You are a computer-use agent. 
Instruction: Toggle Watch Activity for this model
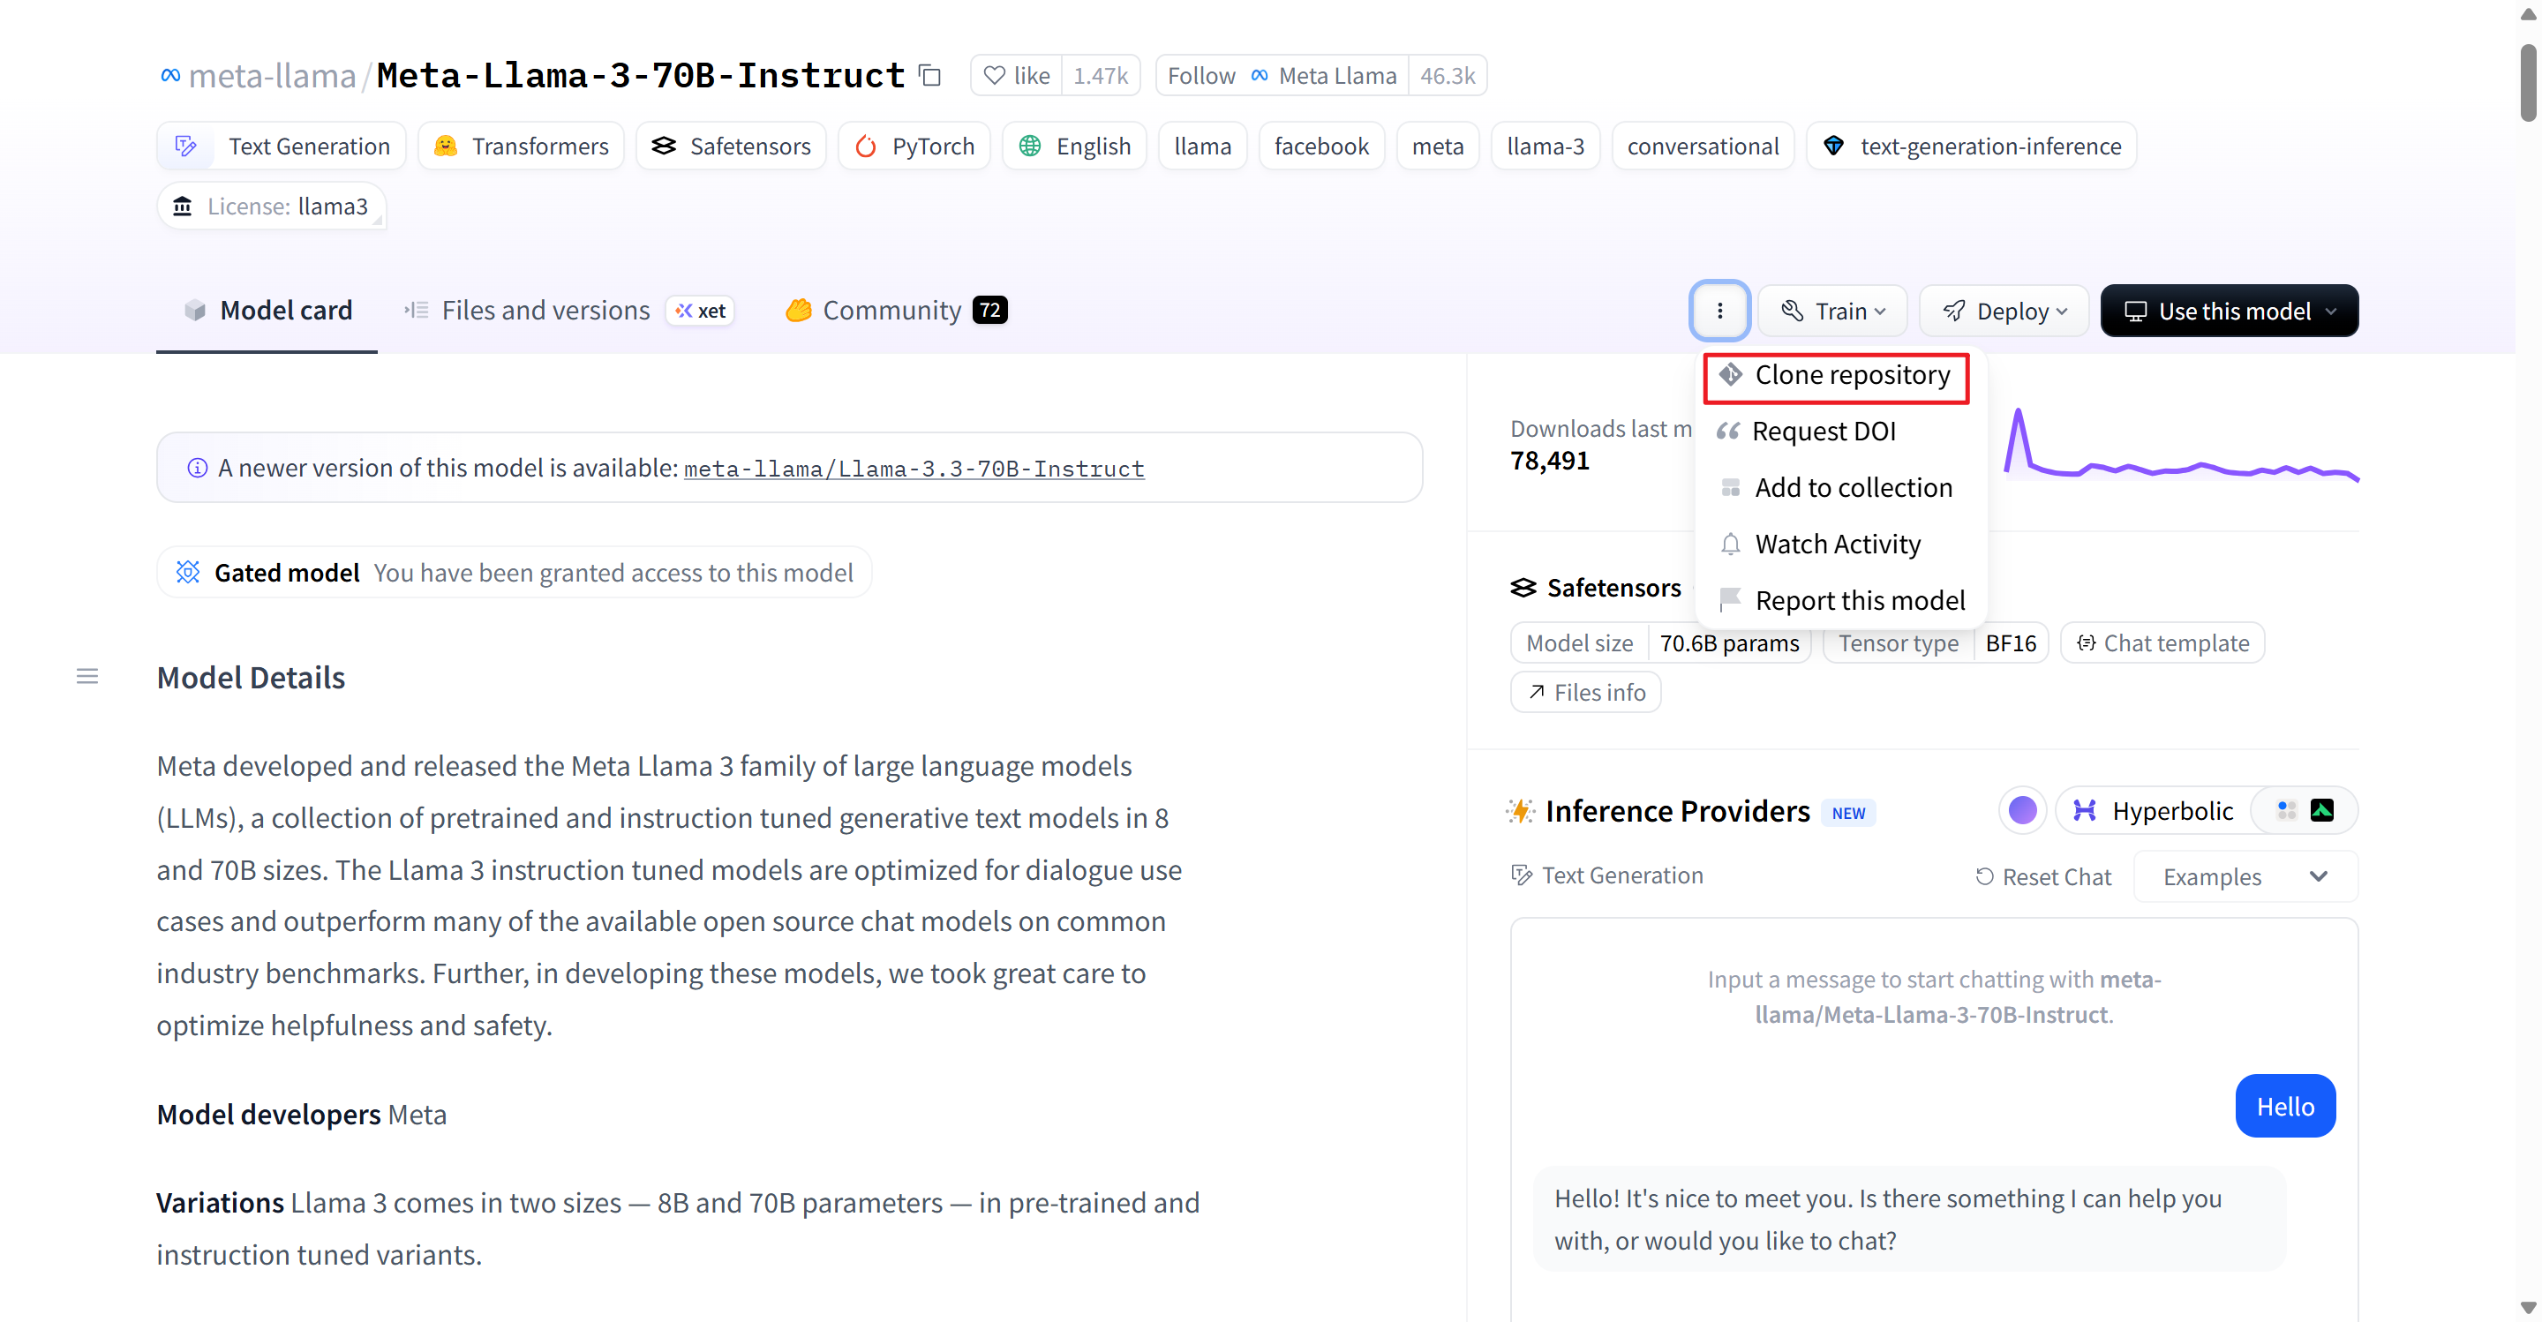[1837, 544]
